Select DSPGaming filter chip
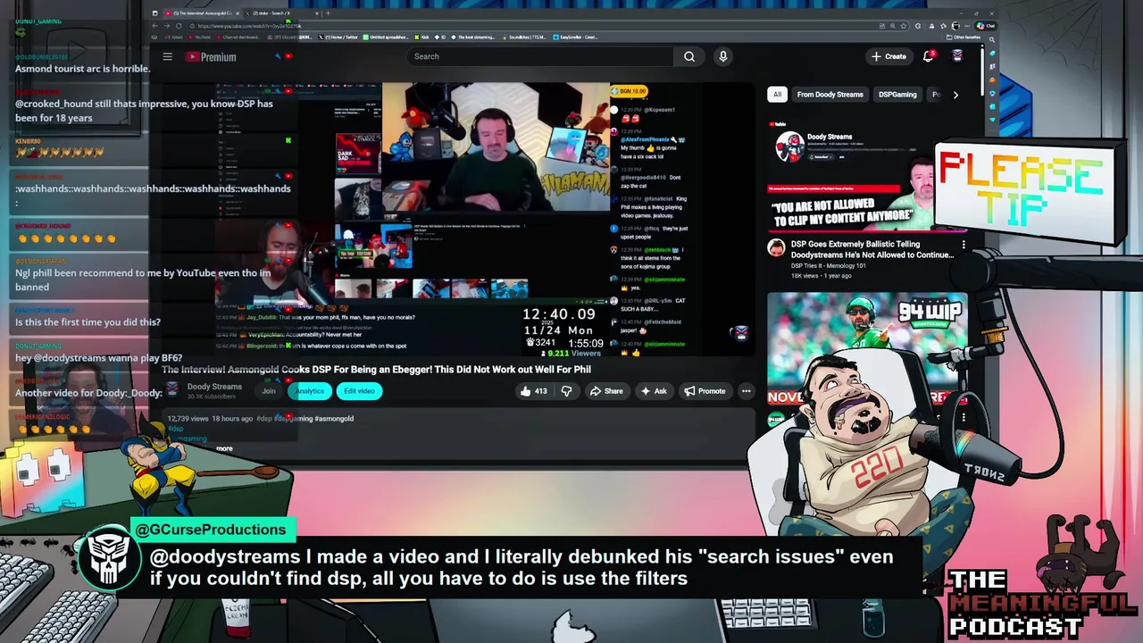The height and width of the screenshot is (643, 1143). pyautogui.click(x=897, y=95)
